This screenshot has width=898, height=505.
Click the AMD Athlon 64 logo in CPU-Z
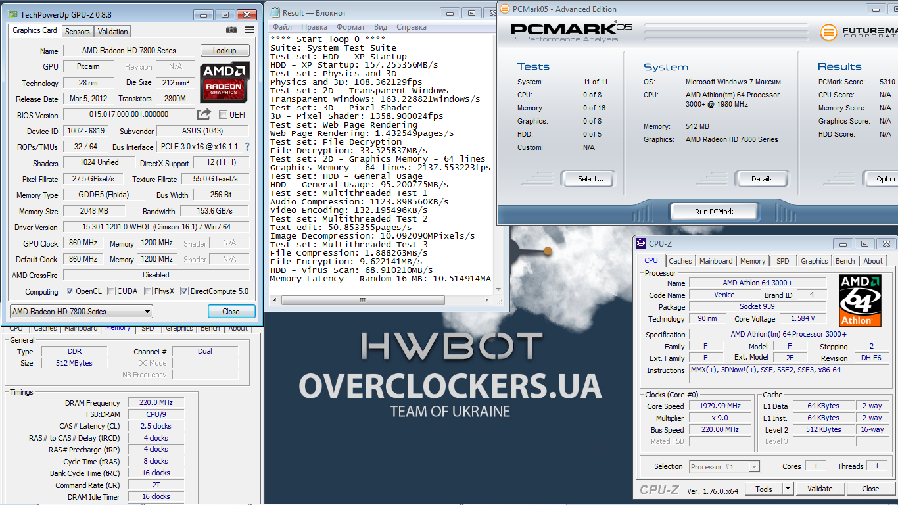click(x=861, y=301)
